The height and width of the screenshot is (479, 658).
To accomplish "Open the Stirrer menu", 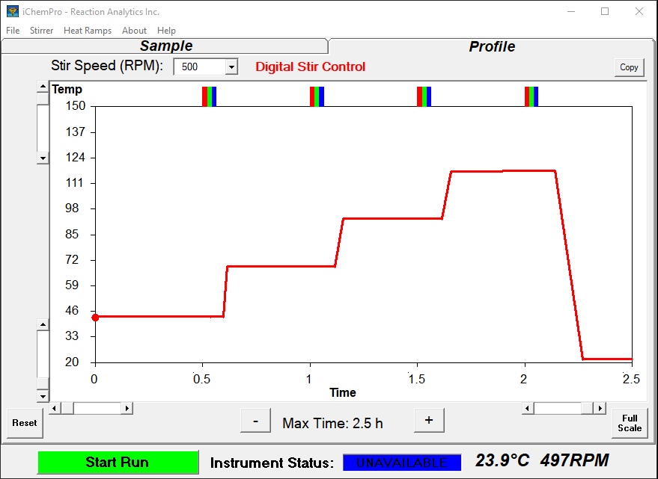I will [41, 31].
